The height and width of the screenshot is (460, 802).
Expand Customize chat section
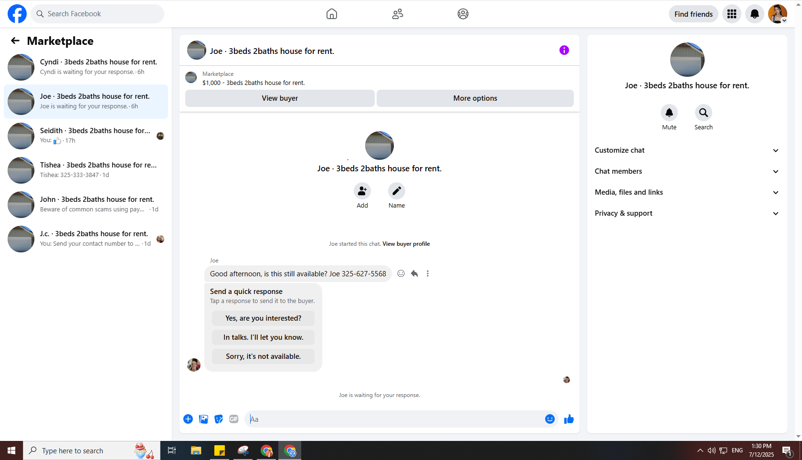point(687,150)
